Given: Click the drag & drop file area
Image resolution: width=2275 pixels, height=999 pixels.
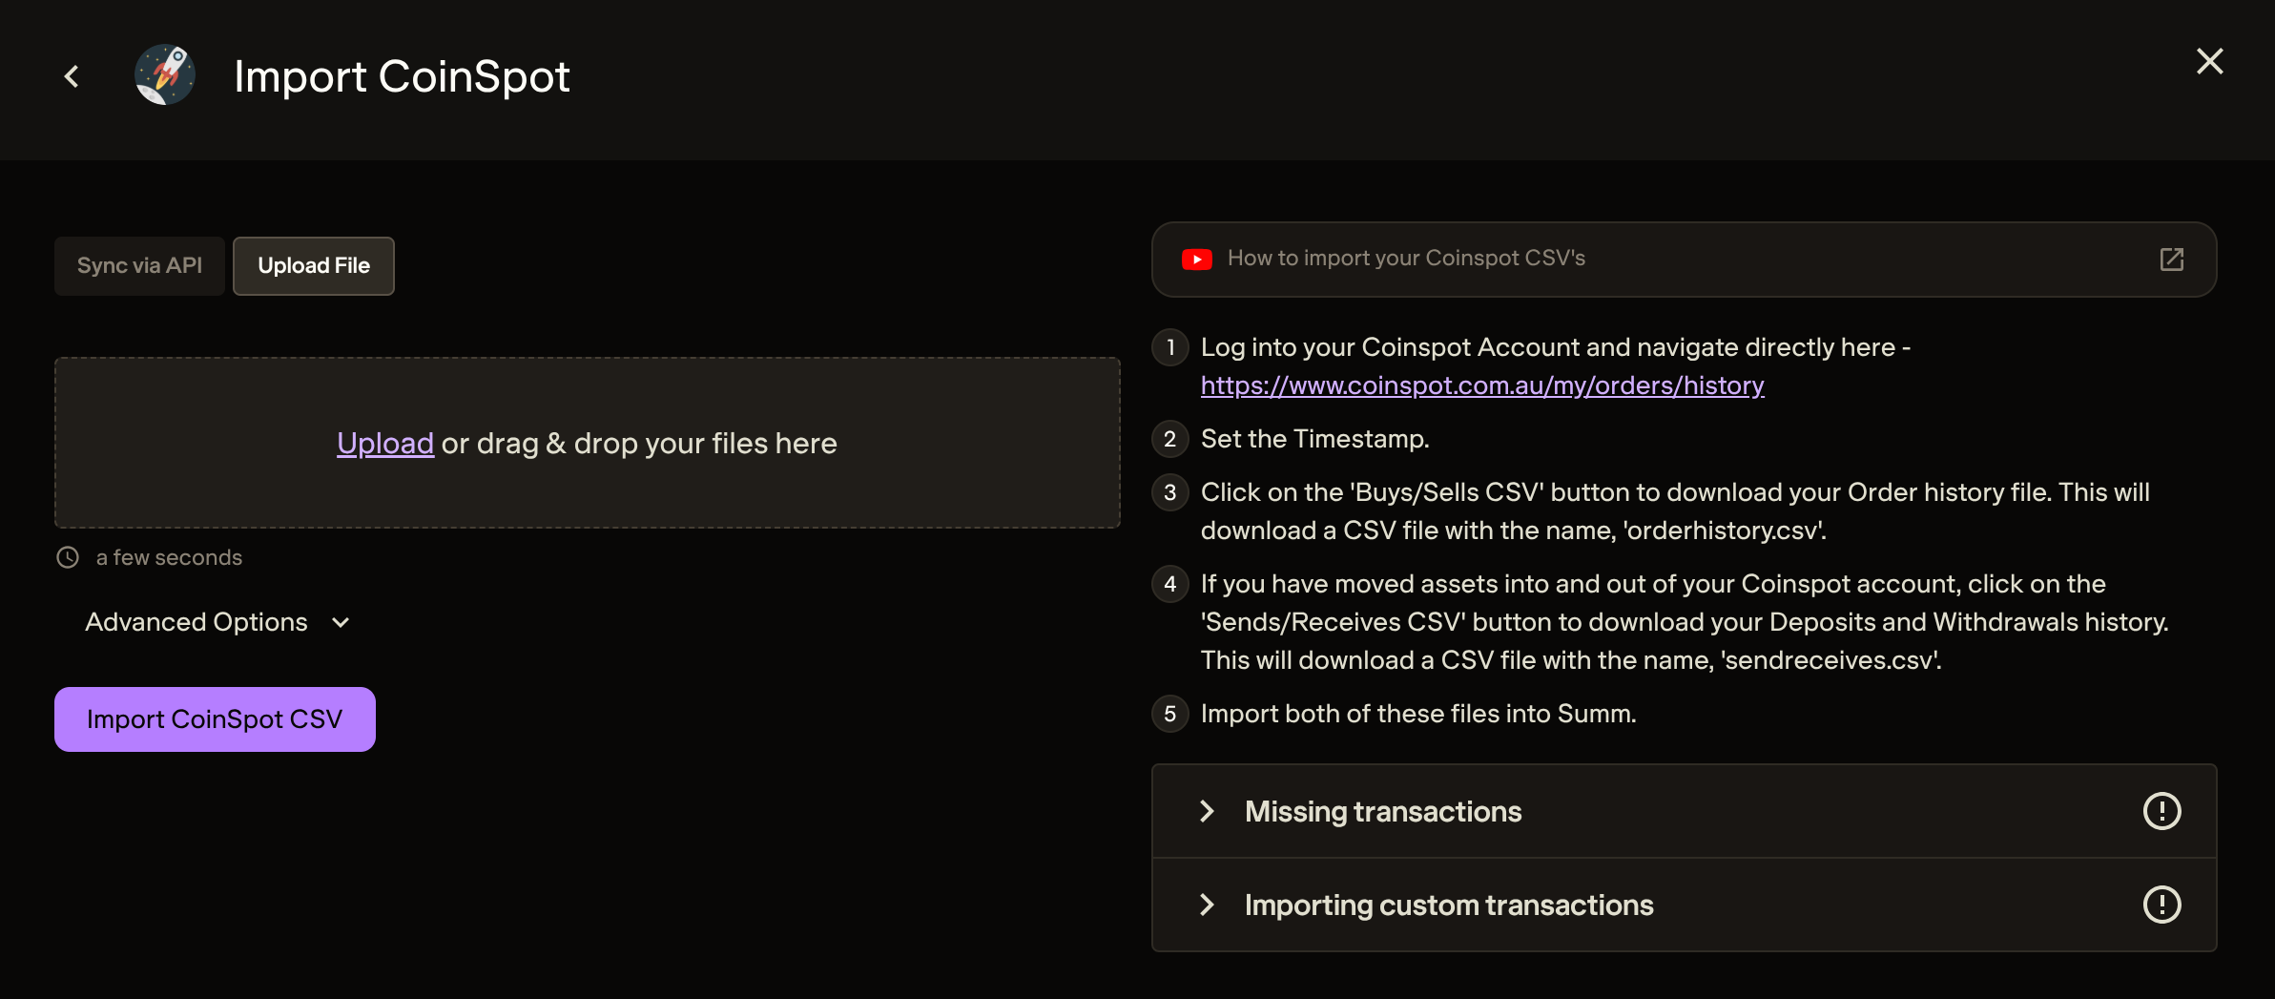Looking at the screenshot, I should click(588, 443).
